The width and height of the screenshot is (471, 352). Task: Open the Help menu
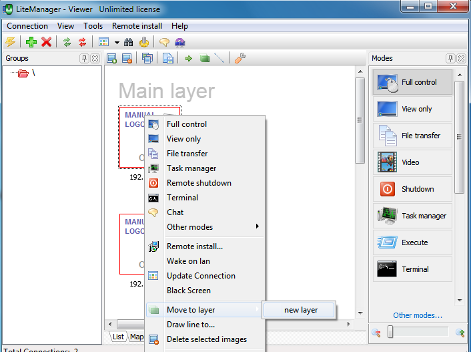click(179, 26)
